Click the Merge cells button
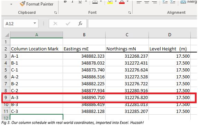The image size is (198, 126). point(189,2)
